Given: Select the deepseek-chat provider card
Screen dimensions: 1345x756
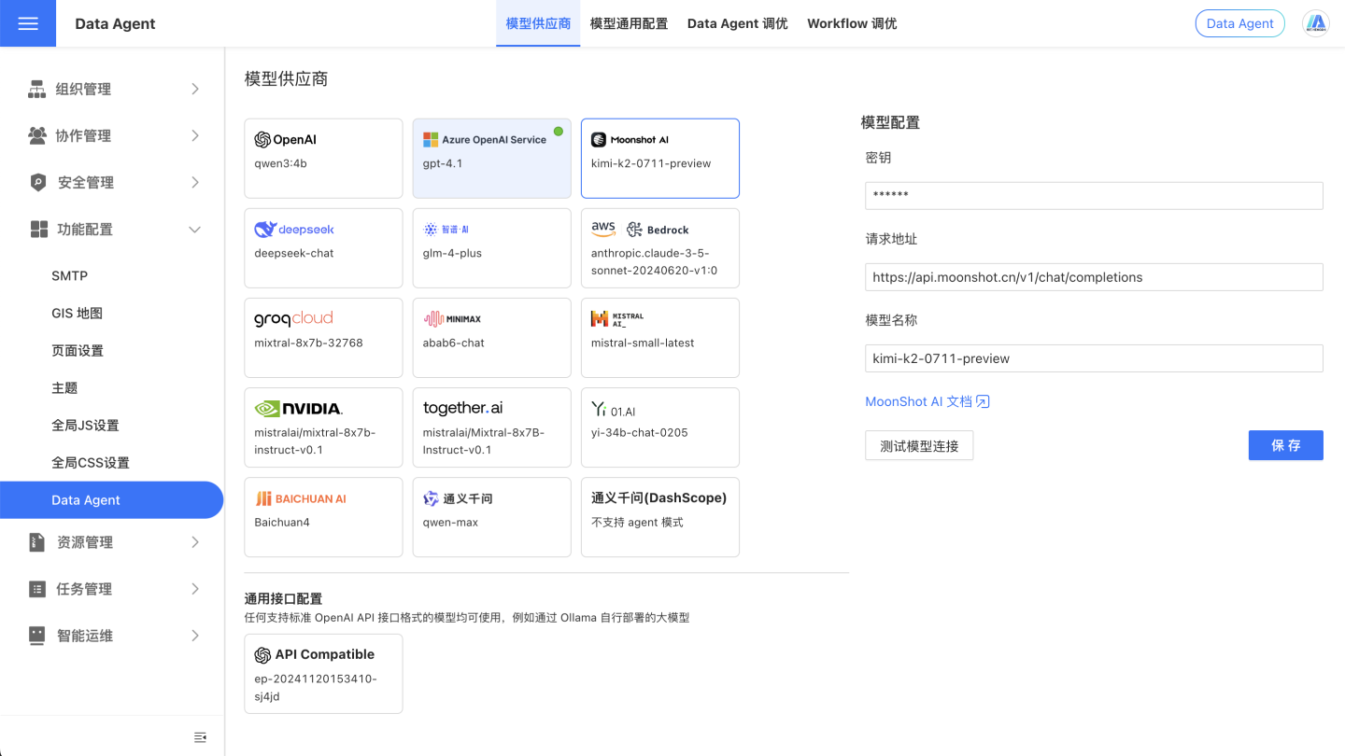Looking at the screenshot, I should point(323,247).
